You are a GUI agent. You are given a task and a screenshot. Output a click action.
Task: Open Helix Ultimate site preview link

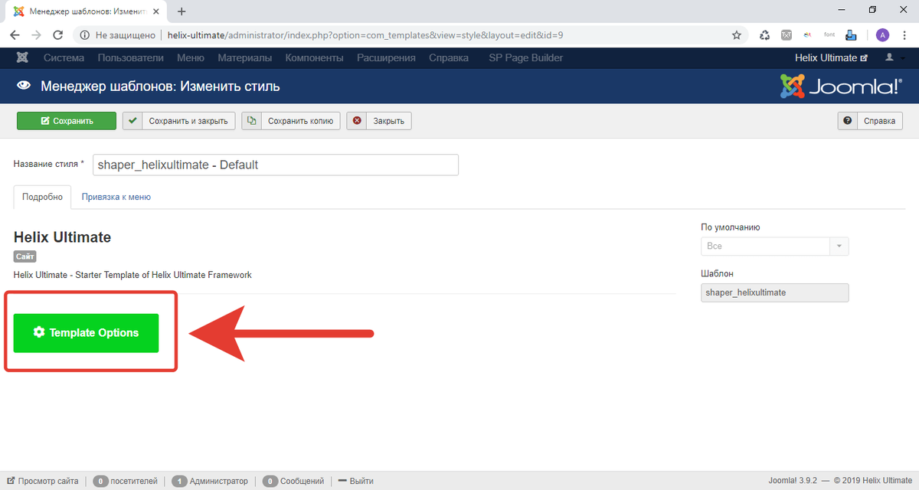click(832, 58)
